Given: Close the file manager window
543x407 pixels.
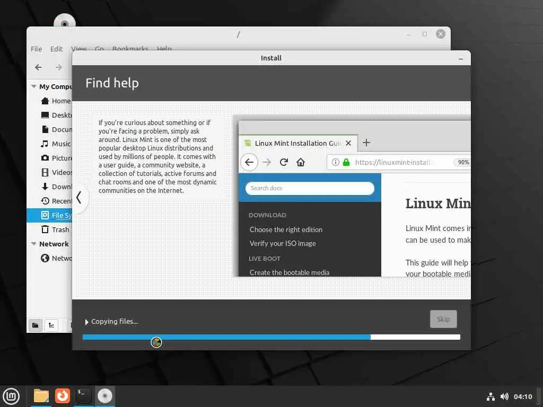Looking at the screenshot, I should pyautogui.click(x=441, y=34).
